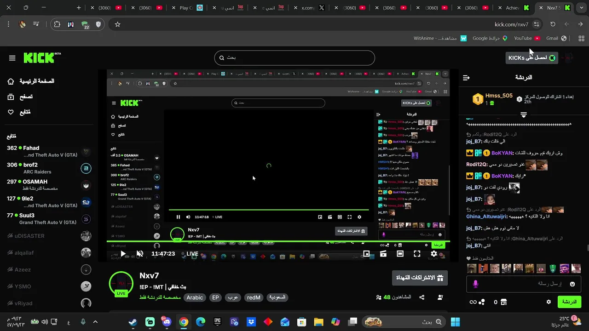This screenshot has height=331, width=589.
Task: Click the 'Get KICKs' button
Action: (x=532, y=58)
